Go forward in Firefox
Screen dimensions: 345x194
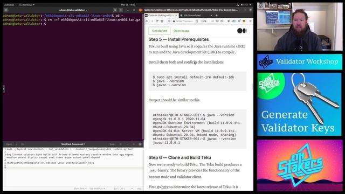point(151,21)
